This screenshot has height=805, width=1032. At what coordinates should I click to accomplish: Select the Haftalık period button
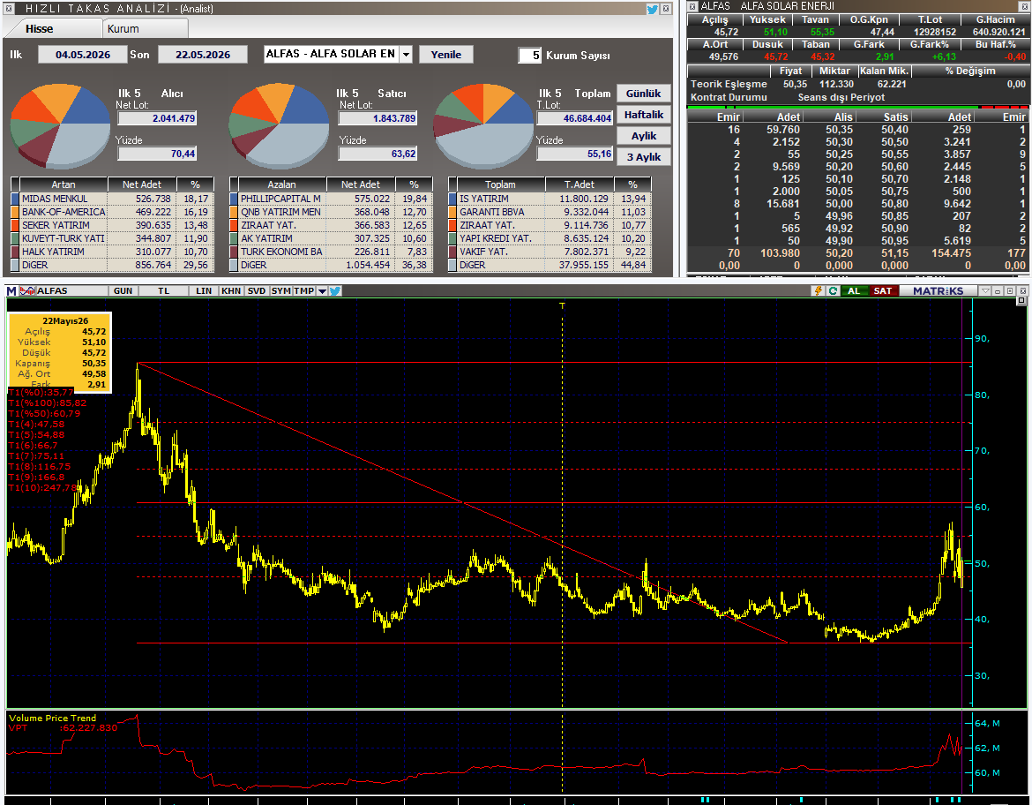644,115
